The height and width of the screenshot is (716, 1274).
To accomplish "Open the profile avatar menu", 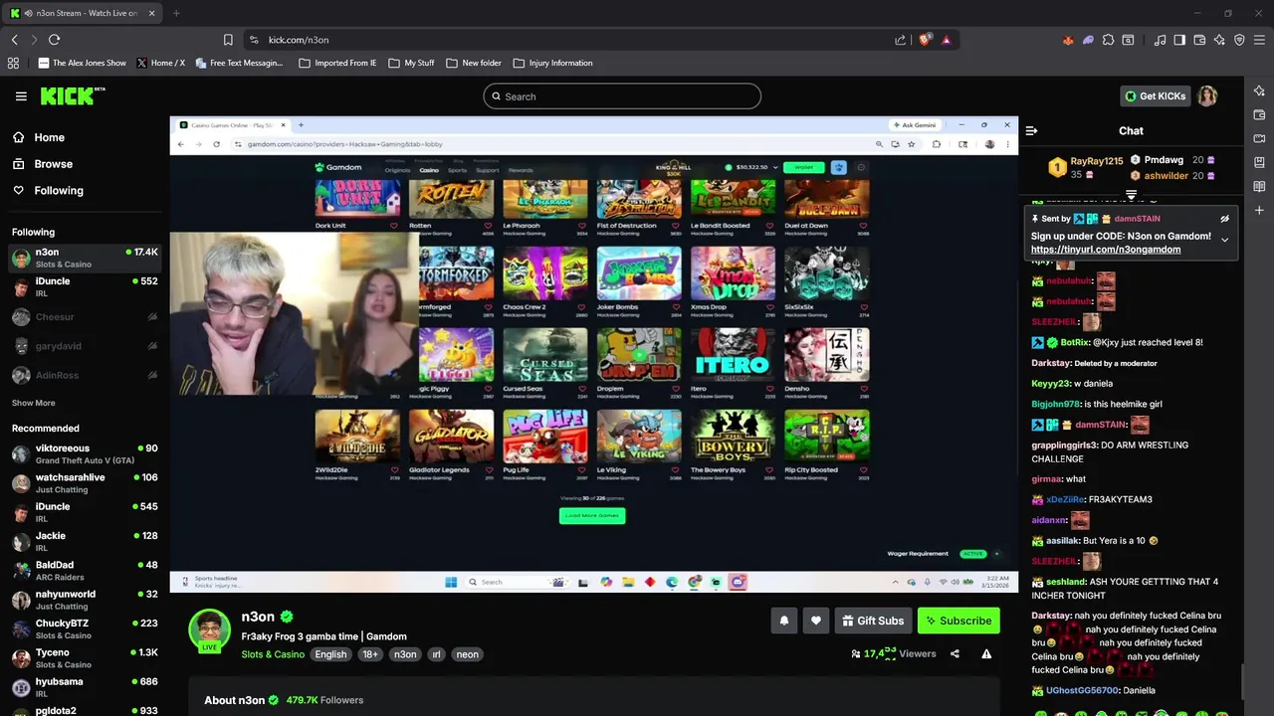I will 1207,96.
